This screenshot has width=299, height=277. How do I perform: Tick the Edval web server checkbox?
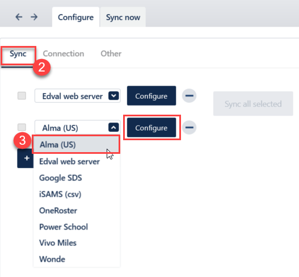(x=22, y=95)
